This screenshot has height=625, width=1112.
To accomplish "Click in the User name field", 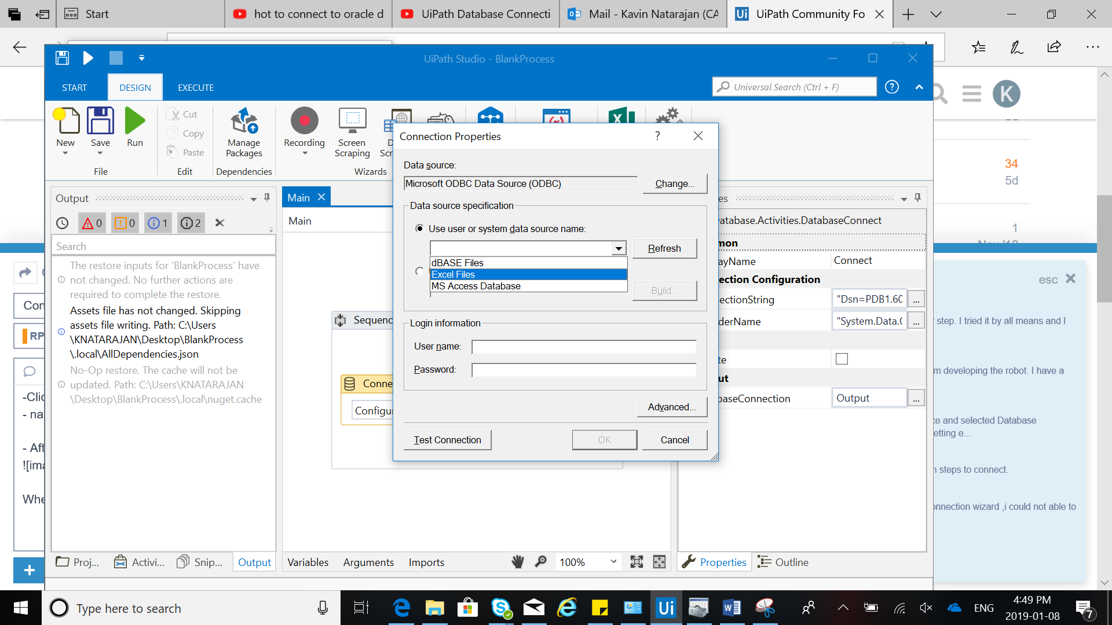I will pyautogui.click(x=584, y=347).
